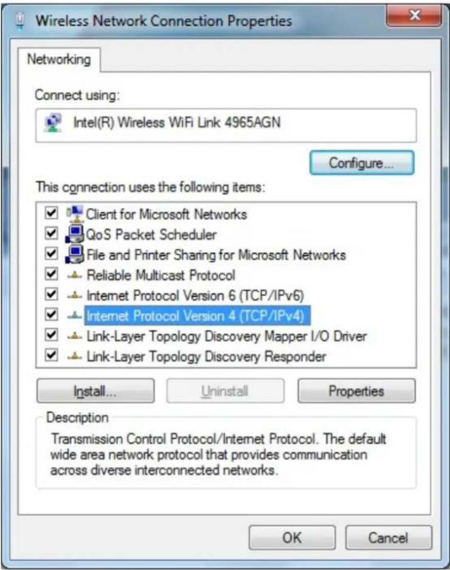Select Link-Layer Topology Discovery Responder text
This screenshot has width=450, height=570.
[206, 356]
